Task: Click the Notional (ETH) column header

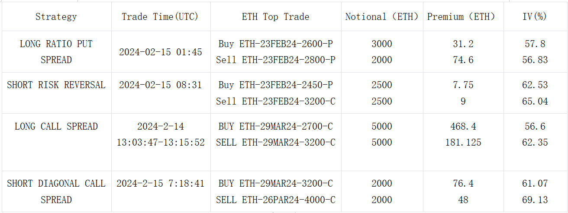Action: [x=382, y=17]
